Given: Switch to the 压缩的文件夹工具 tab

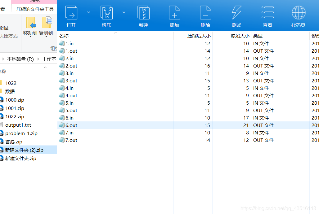Looking at the screenshot, I should (x=35, y=9).
